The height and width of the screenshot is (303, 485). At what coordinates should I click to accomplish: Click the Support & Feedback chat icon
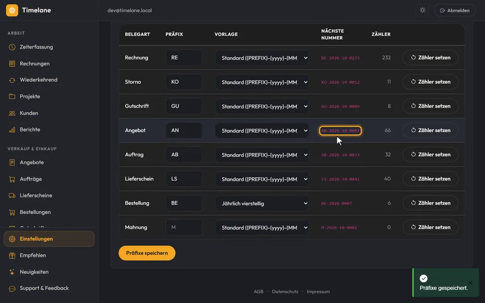(12, 288)
